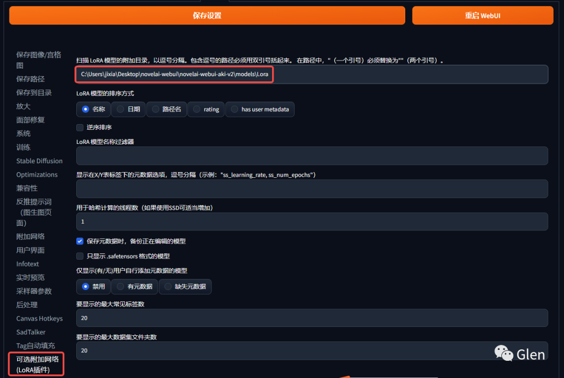
Task: Open the 保存图像/宫格图 settings section
Action: (39, 60)
